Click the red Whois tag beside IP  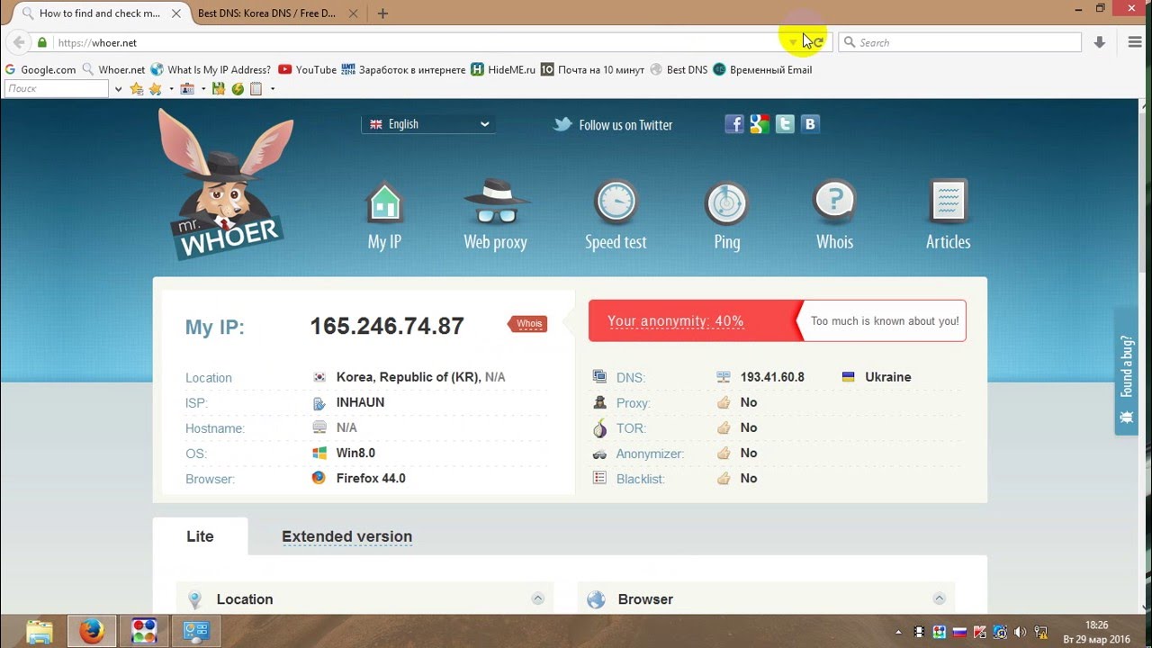(x=528, y=324)
